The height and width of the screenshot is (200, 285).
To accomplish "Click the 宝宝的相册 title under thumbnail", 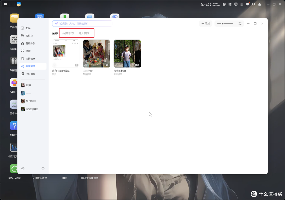I will 120,71.
